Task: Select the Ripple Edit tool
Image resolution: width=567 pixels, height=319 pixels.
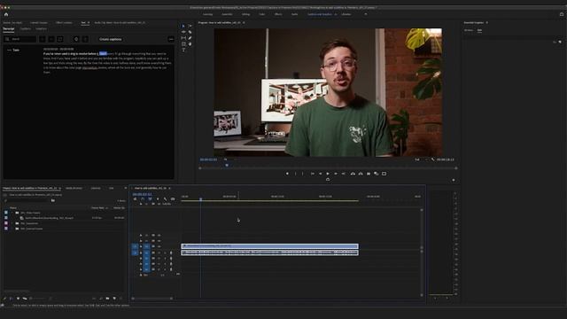Action: click(x=183, y=32)
